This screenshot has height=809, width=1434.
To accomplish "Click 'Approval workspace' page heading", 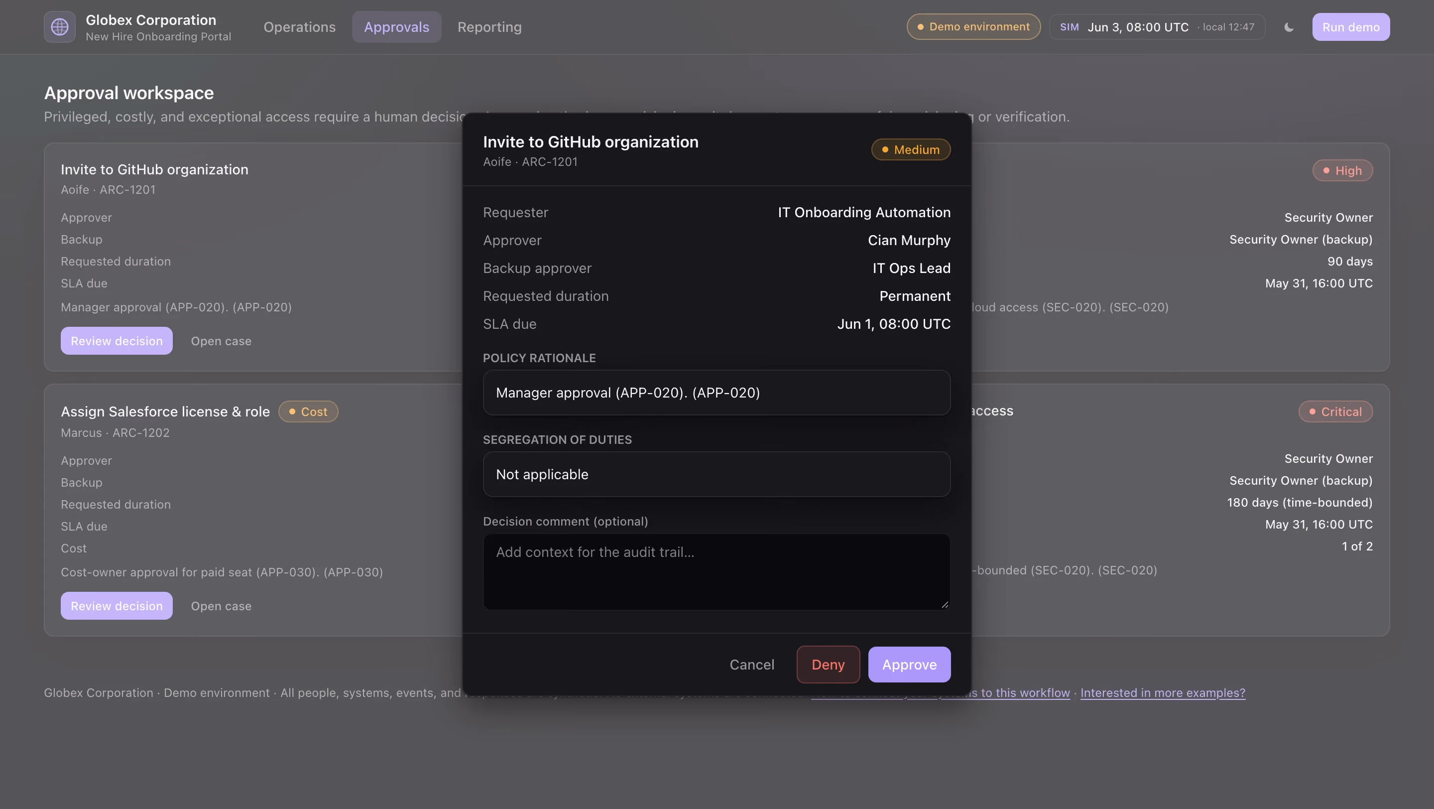I will [x=128, y=93].
